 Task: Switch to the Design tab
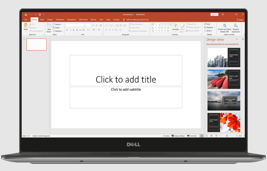pos(50,20)
